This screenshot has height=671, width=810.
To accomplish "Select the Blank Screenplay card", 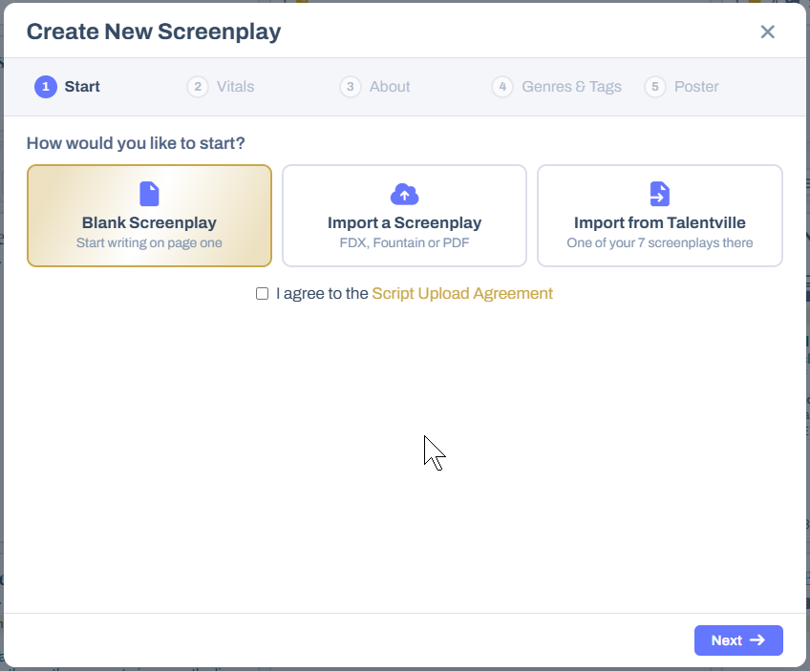I will click(149, 216).
